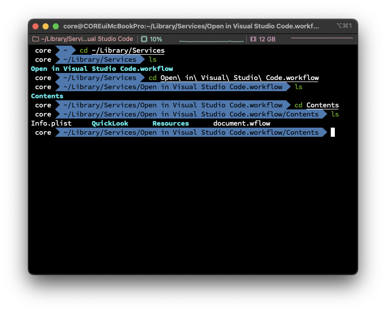Click the 'Contents' directory listing output

47,96
